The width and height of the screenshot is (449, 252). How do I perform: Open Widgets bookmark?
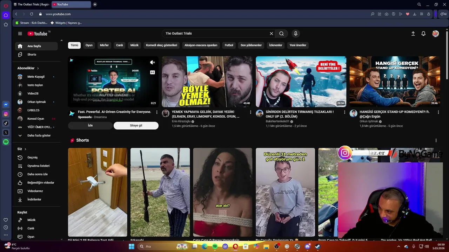[66, 23]
